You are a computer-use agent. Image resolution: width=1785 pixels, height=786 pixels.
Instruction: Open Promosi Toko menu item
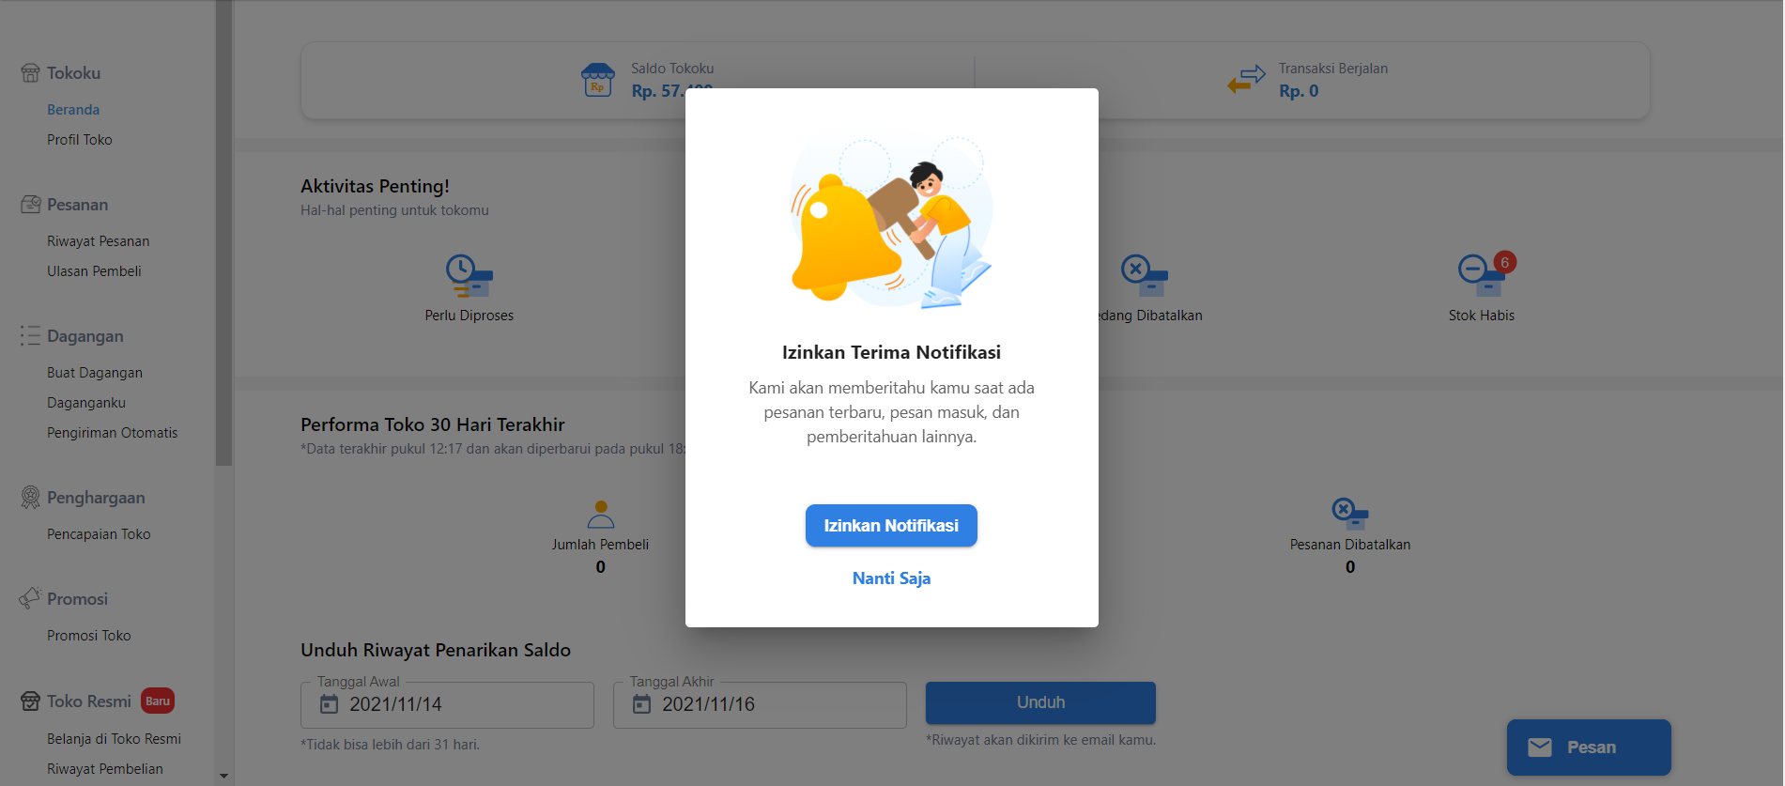point(89,636)
